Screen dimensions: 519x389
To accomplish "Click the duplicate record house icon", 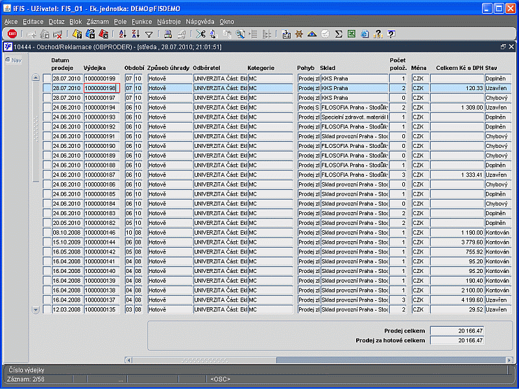I will [45, 34].
